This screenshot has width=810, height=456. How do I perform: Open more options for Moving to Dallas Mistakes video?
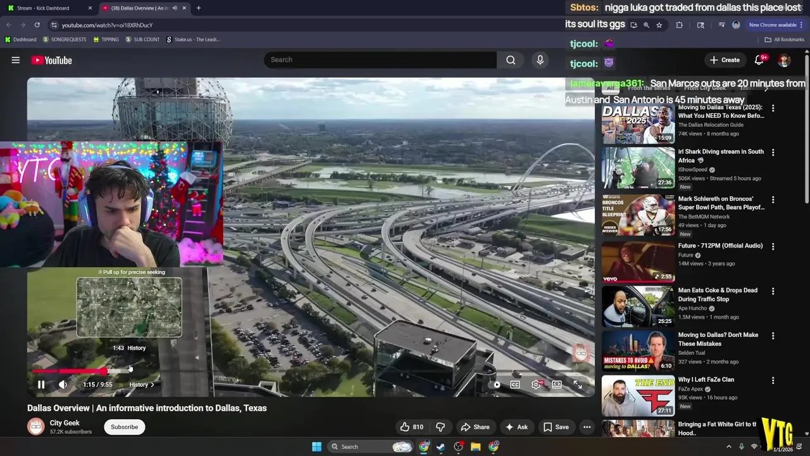point(773,336)
